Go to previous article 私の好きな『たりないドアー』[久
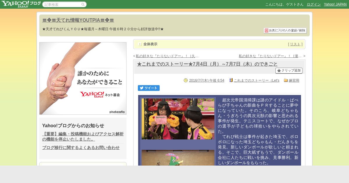The width and height of the screenshot is (349, 183). [167, 56]
